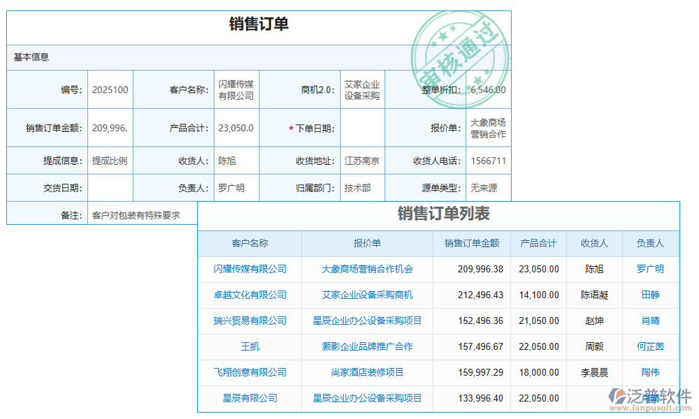Select the 基本信息 section header

tap(31, 57)
